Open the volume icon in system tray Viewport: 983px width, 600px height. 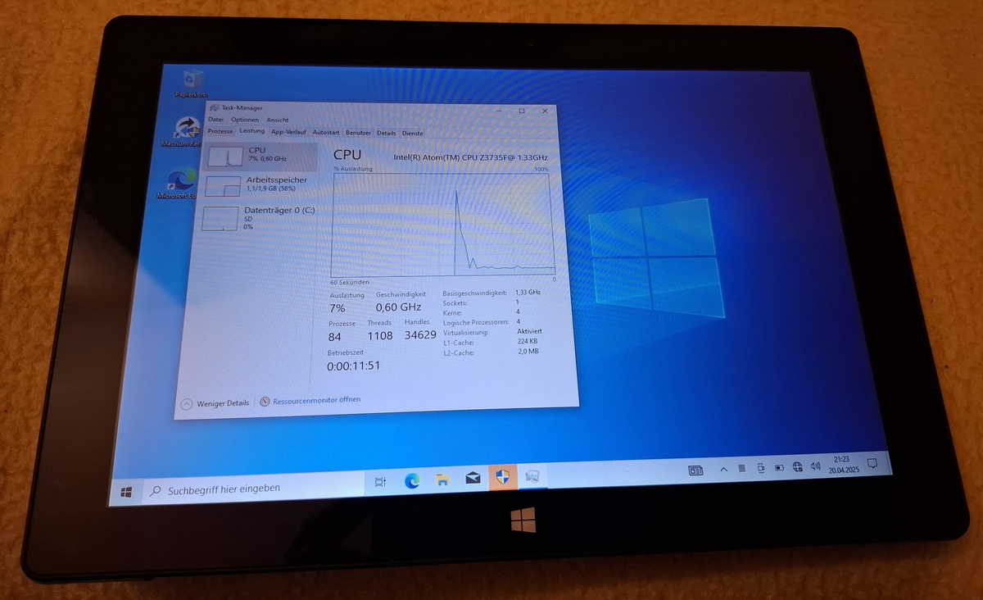tap(815, 466)
